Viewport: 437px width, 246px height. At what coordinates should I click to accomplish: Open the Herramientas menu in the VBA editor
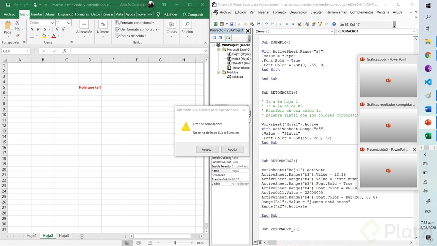pos(336,12)
